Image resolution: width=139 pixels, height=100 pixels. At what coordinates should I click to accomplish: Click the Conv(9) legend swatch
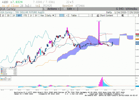2,70
